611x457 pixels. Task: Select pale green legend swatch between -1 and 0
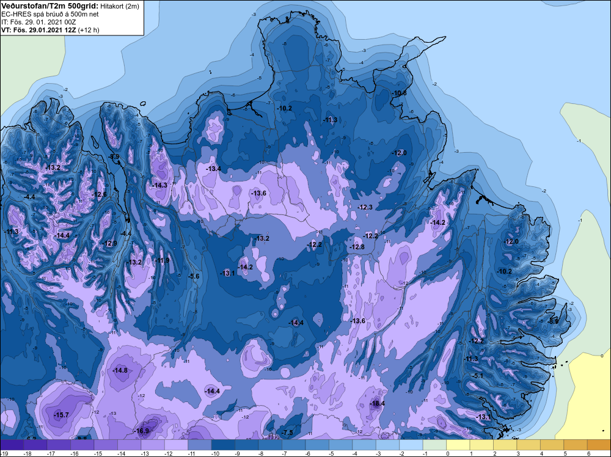434,445
